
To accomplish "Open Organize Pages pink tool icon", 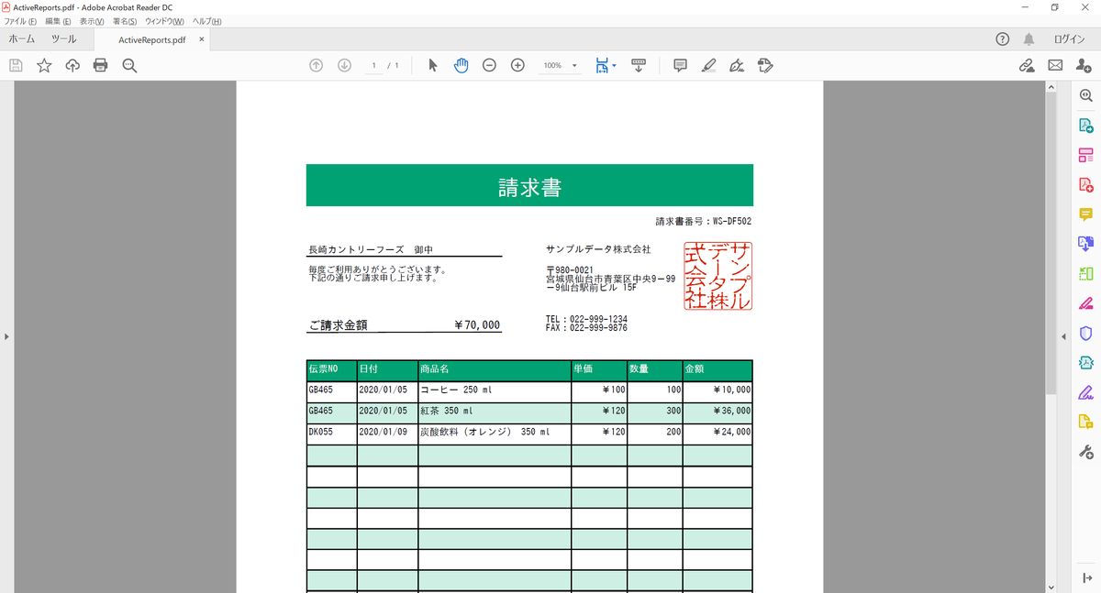I will (1085, 155).
